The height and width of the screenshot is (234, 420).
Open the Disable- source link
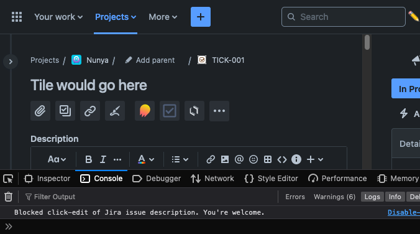(x=404, y=212)
